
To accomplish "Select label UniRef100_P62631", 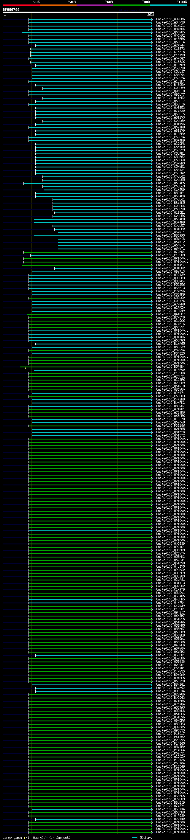I will (x=170, y=753).
